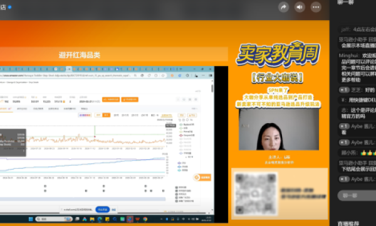Click the blue verified badge beside channel name
This screenshot has height=226, width=376.
tap(10, 7)
